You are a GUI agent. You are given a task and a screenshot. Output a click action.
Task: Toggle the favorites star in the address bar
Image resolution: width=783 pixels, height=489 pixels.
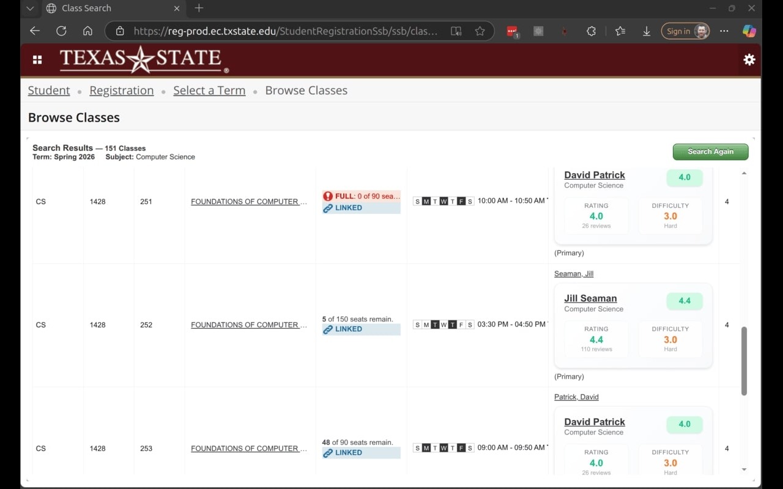(480, 31)
